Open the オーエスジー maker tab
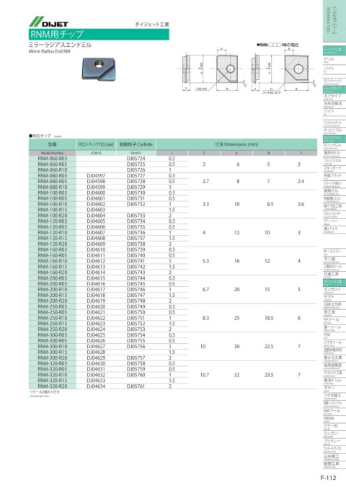Screen dimensions: 346x488 point(334,252)
